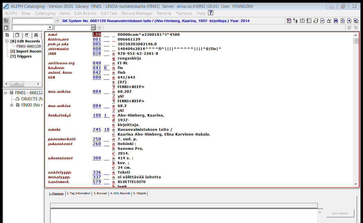Screen dimensions: 363x223
Task: Click the text 'Sanoma Pro,' in field 260
Action: point(130,149)
